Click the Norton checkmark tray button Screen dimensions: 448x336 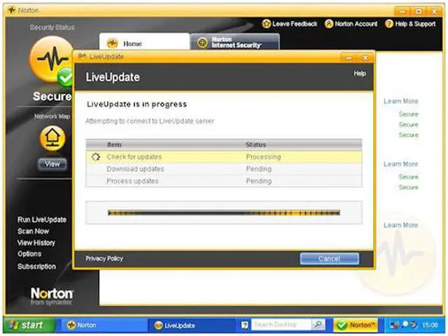356,325
